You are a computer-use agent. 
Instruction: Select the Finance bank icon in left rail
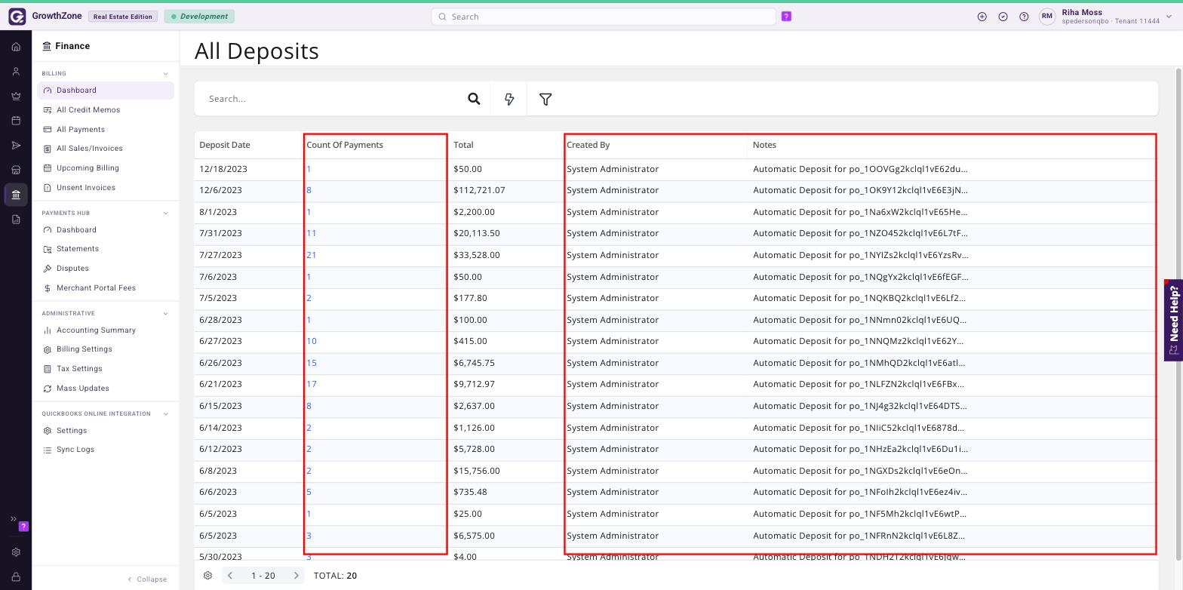point(16,195)
